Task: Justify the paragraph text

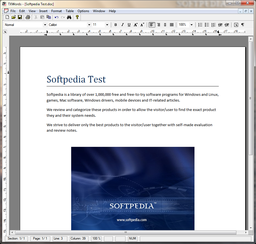Action: 172,25
